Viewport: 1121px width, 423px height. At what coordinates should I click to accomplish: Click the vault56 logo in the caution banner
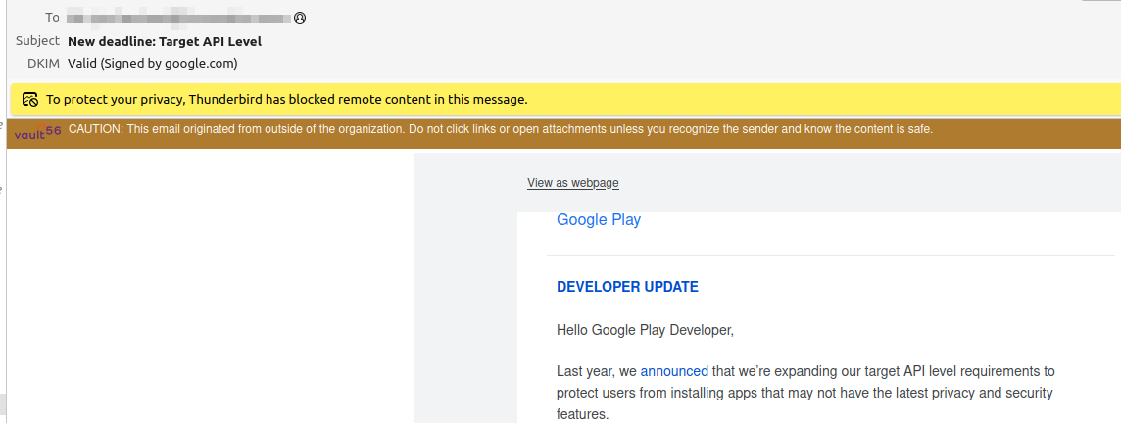coord(38,131)
